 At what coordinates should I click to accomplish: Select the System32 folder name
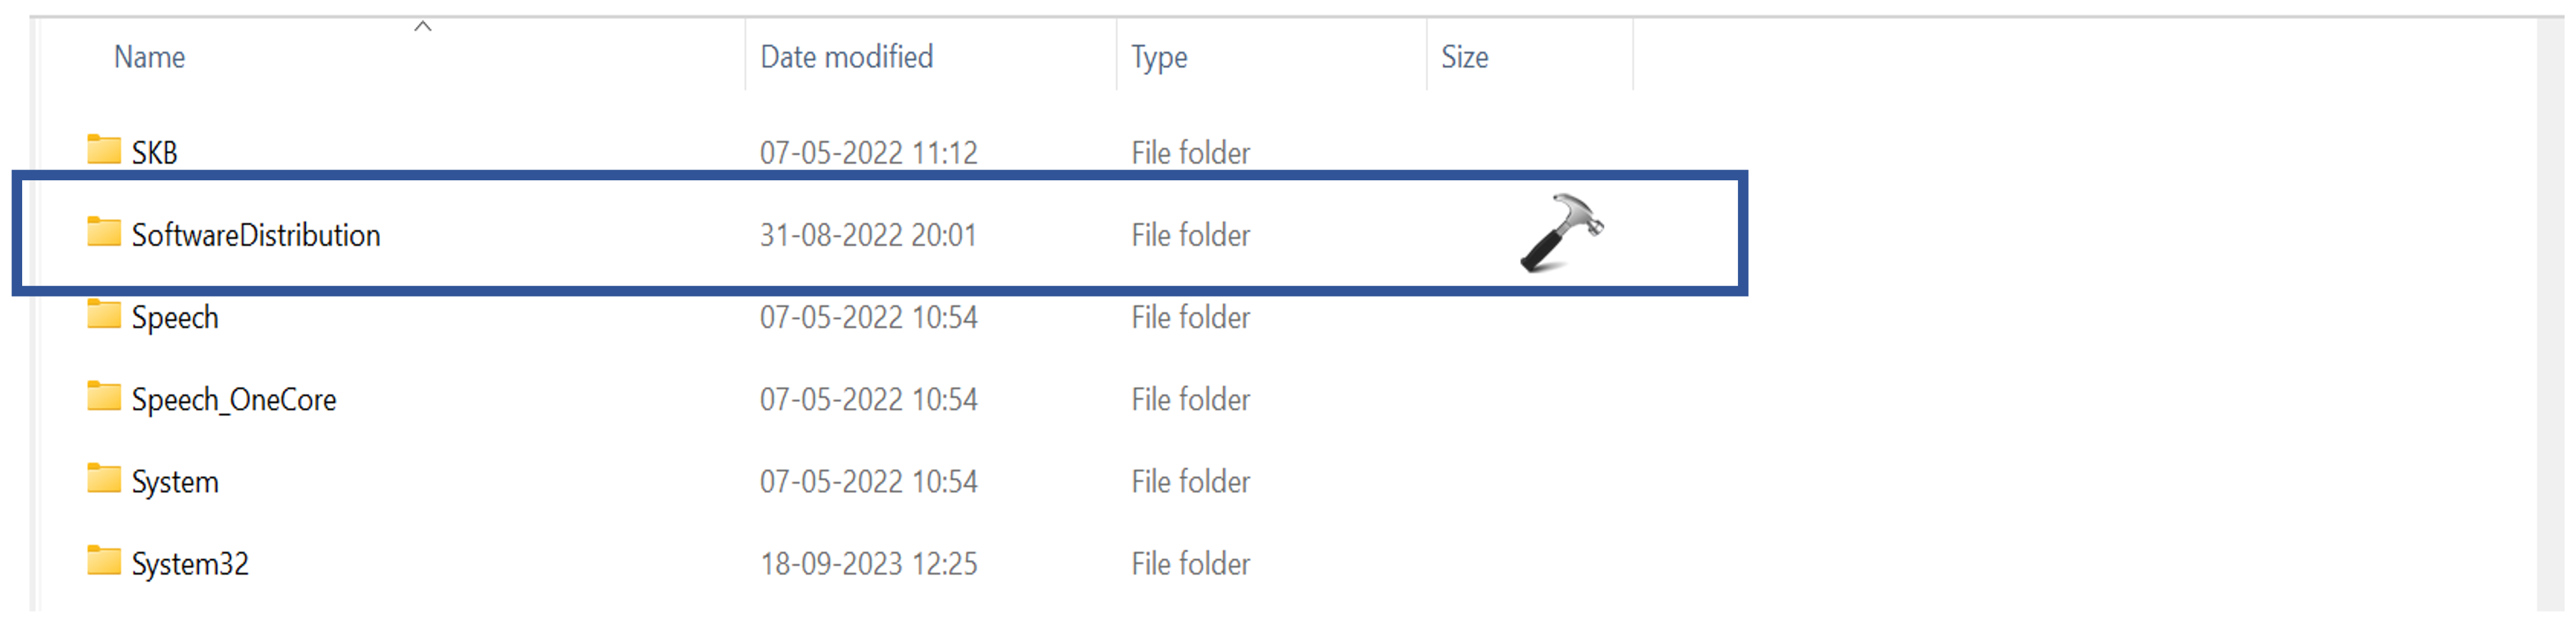coord(190,564)
